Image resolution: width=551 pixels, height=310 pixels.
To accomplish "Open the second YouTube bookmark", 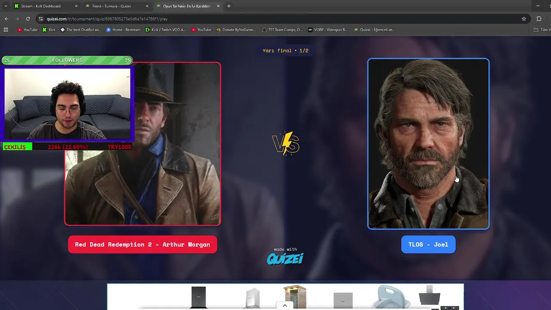I will click(201, 30).
